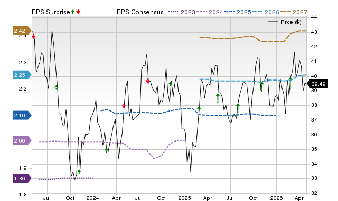338x201 pixels.
Task: Select the 2.25 light blue value tag
Action: coord(22,75)
